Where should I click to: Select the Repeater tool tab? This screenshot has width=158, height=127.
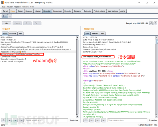[47, 11]
